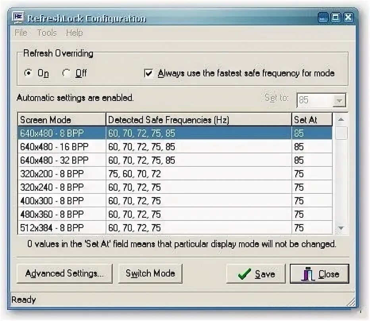Click the list scrollbar thumb
Viewport: 370px width, 321px height.
[341, 133]
